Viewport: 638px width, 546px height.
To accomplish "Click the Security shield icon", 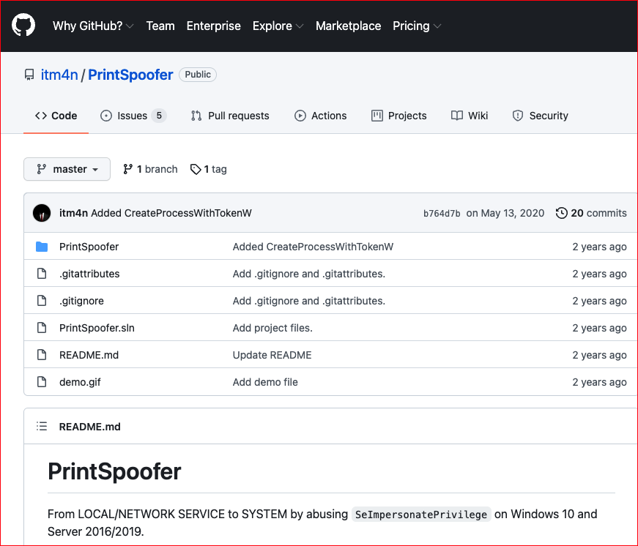I will pos(518,116).
